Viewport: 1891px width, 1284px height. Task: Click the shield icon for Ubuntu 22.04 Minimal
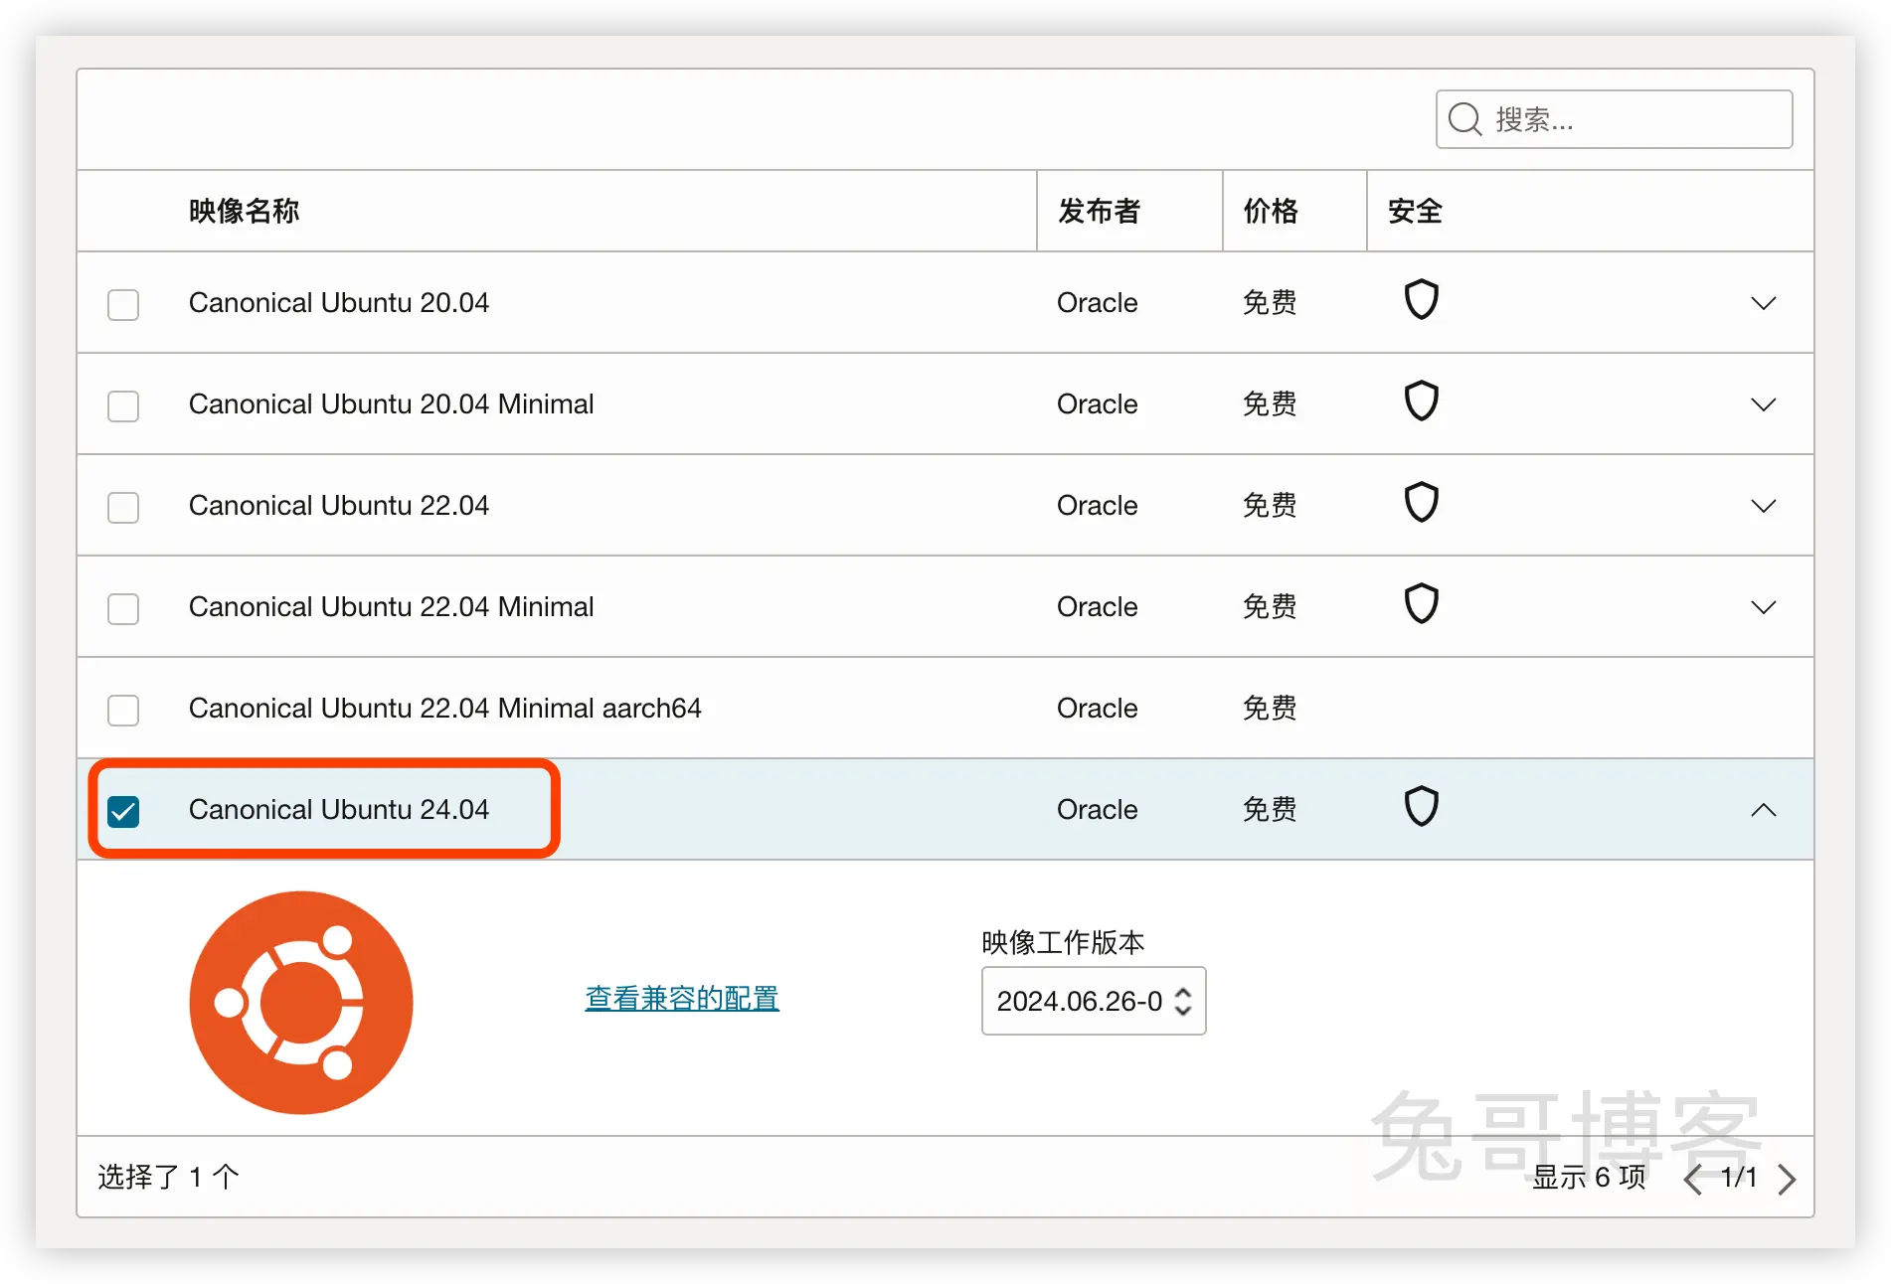pos(1421,603)
